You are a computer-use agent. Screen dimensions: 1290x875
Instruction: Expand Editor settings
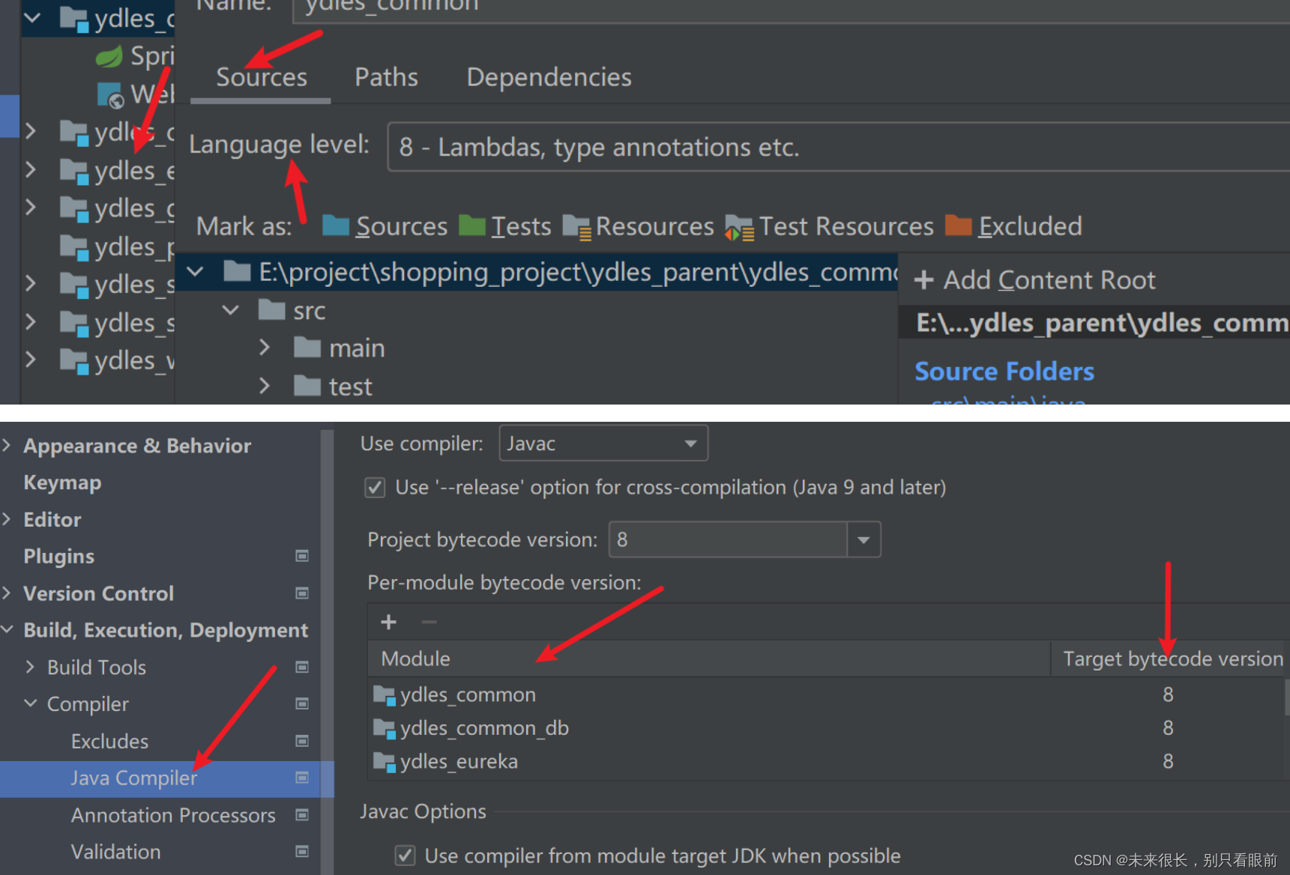[7, 519]
